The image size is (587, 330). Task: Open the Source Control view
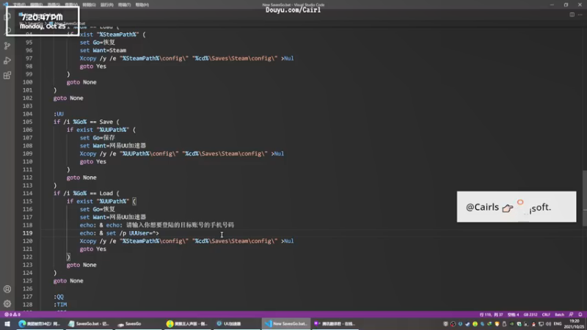7,45
